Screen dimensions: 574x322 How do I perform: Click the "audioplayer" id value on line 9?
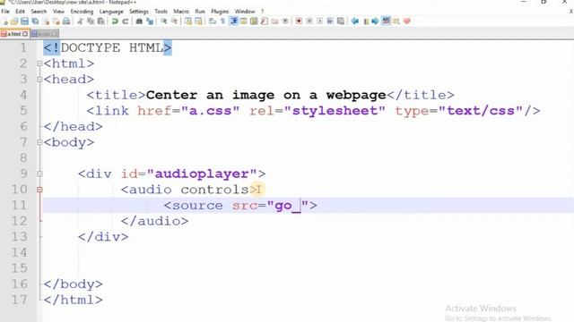[202, 174]
